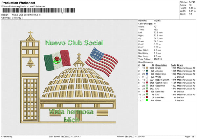Click the Khaki color swatch in stop 1

(147, 68)
